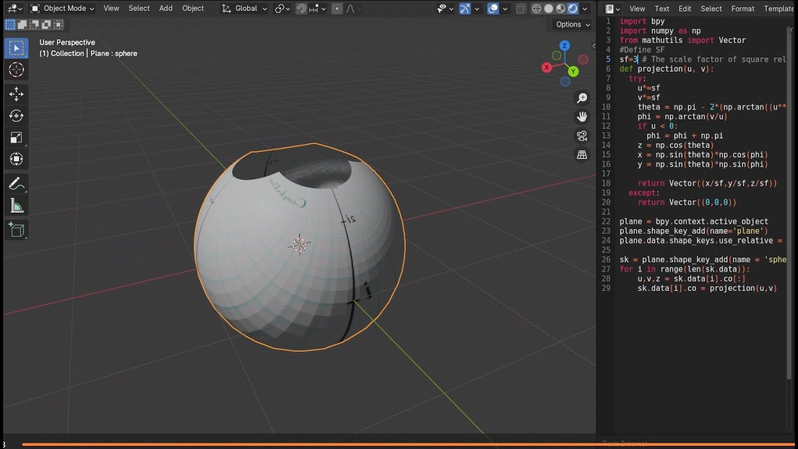Viewport: 798px width, 449px height.
Task: Open the 3D viewport editor type selector
Action: coord(14,8)
